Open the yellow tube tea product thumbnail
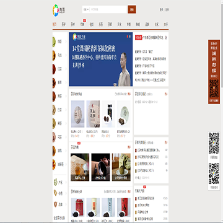Viewport: 223px width, 223px height. tap(93, 208)
